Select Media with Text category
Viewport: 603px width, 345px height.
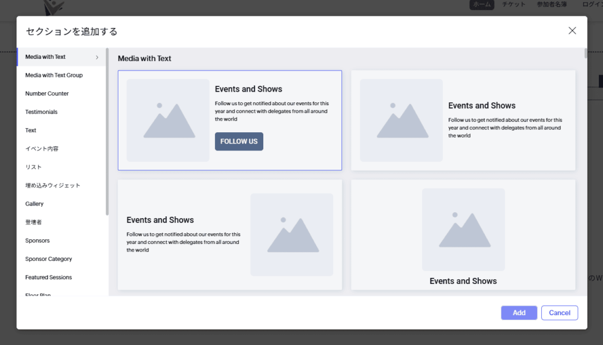[61, 57]
